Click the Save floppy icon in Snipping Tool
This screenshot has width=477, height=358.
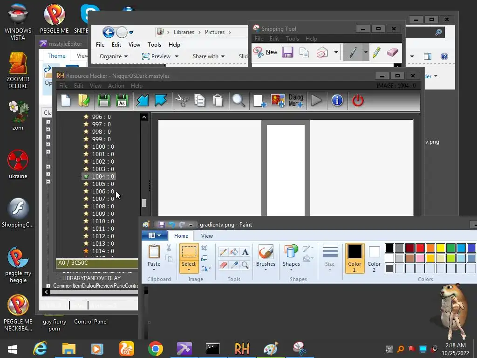pos(287,52)
